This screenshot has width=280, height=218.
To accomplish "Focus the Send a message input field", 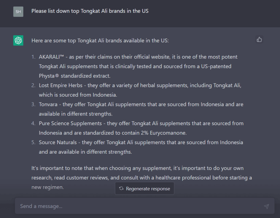I will (137, 206).
